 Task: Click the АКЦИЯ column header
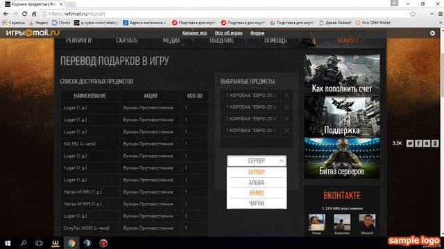(151, 96)
